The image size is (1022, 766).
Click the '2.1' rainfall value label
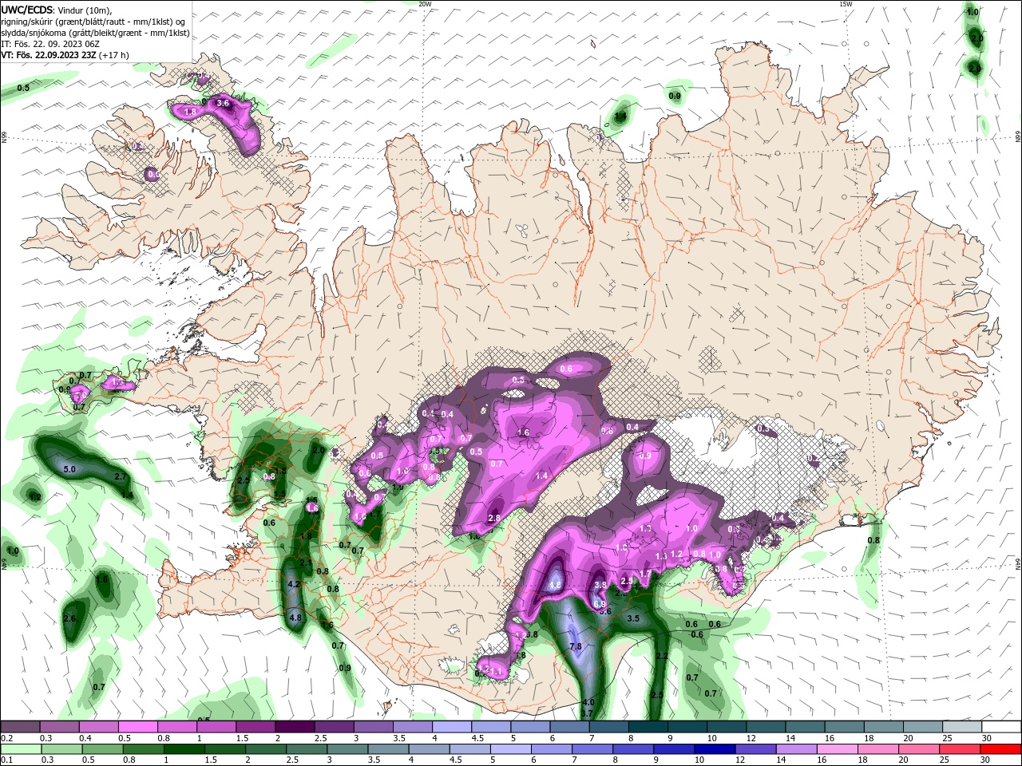pos(306,563)
